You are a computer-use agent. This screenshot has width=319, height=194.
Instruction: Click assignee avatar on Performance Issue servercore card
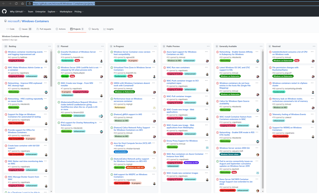tap(154, 108)
